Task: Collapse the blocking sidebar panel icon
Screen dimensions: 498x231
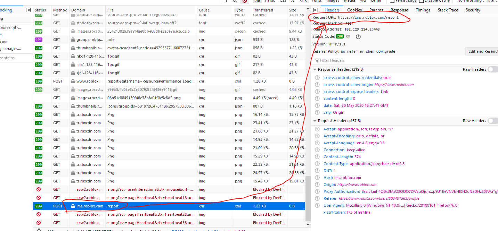Action: coord(28,10)
